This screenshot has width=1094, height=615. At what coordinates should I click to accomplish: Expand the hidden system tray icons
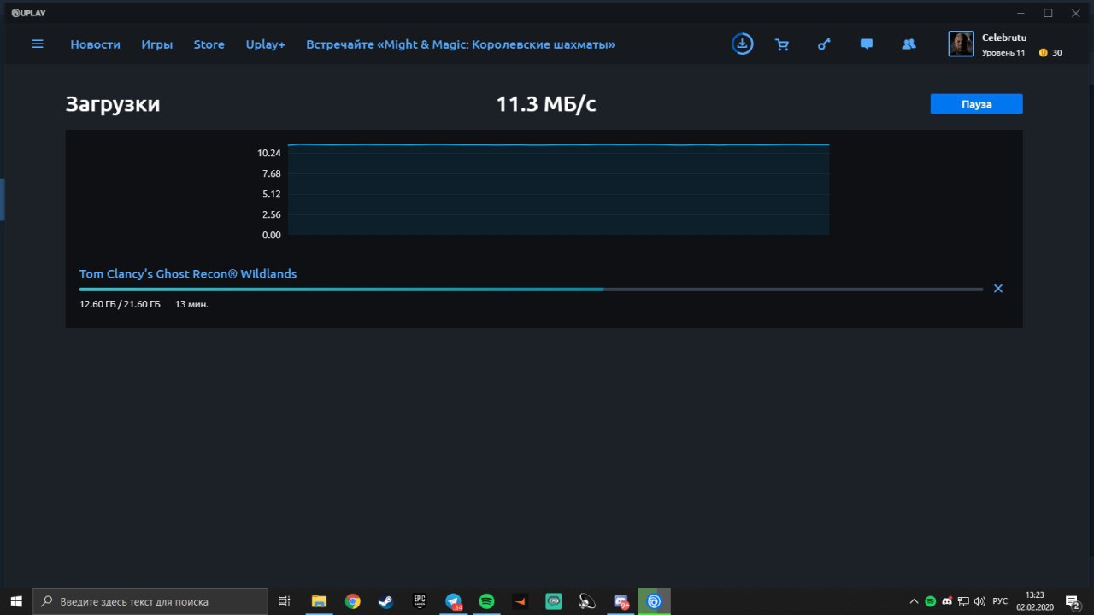click(x=915, y=601)
